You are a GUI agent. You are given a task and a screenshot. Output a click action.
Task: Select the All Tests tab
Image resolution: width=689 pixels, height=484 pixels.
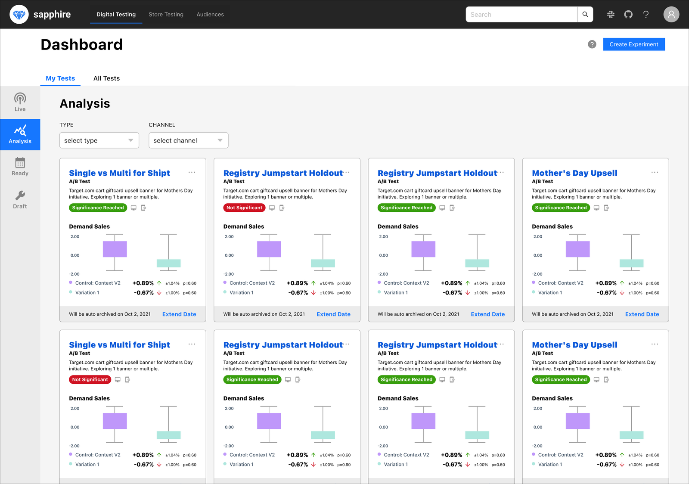pos(106,78)
